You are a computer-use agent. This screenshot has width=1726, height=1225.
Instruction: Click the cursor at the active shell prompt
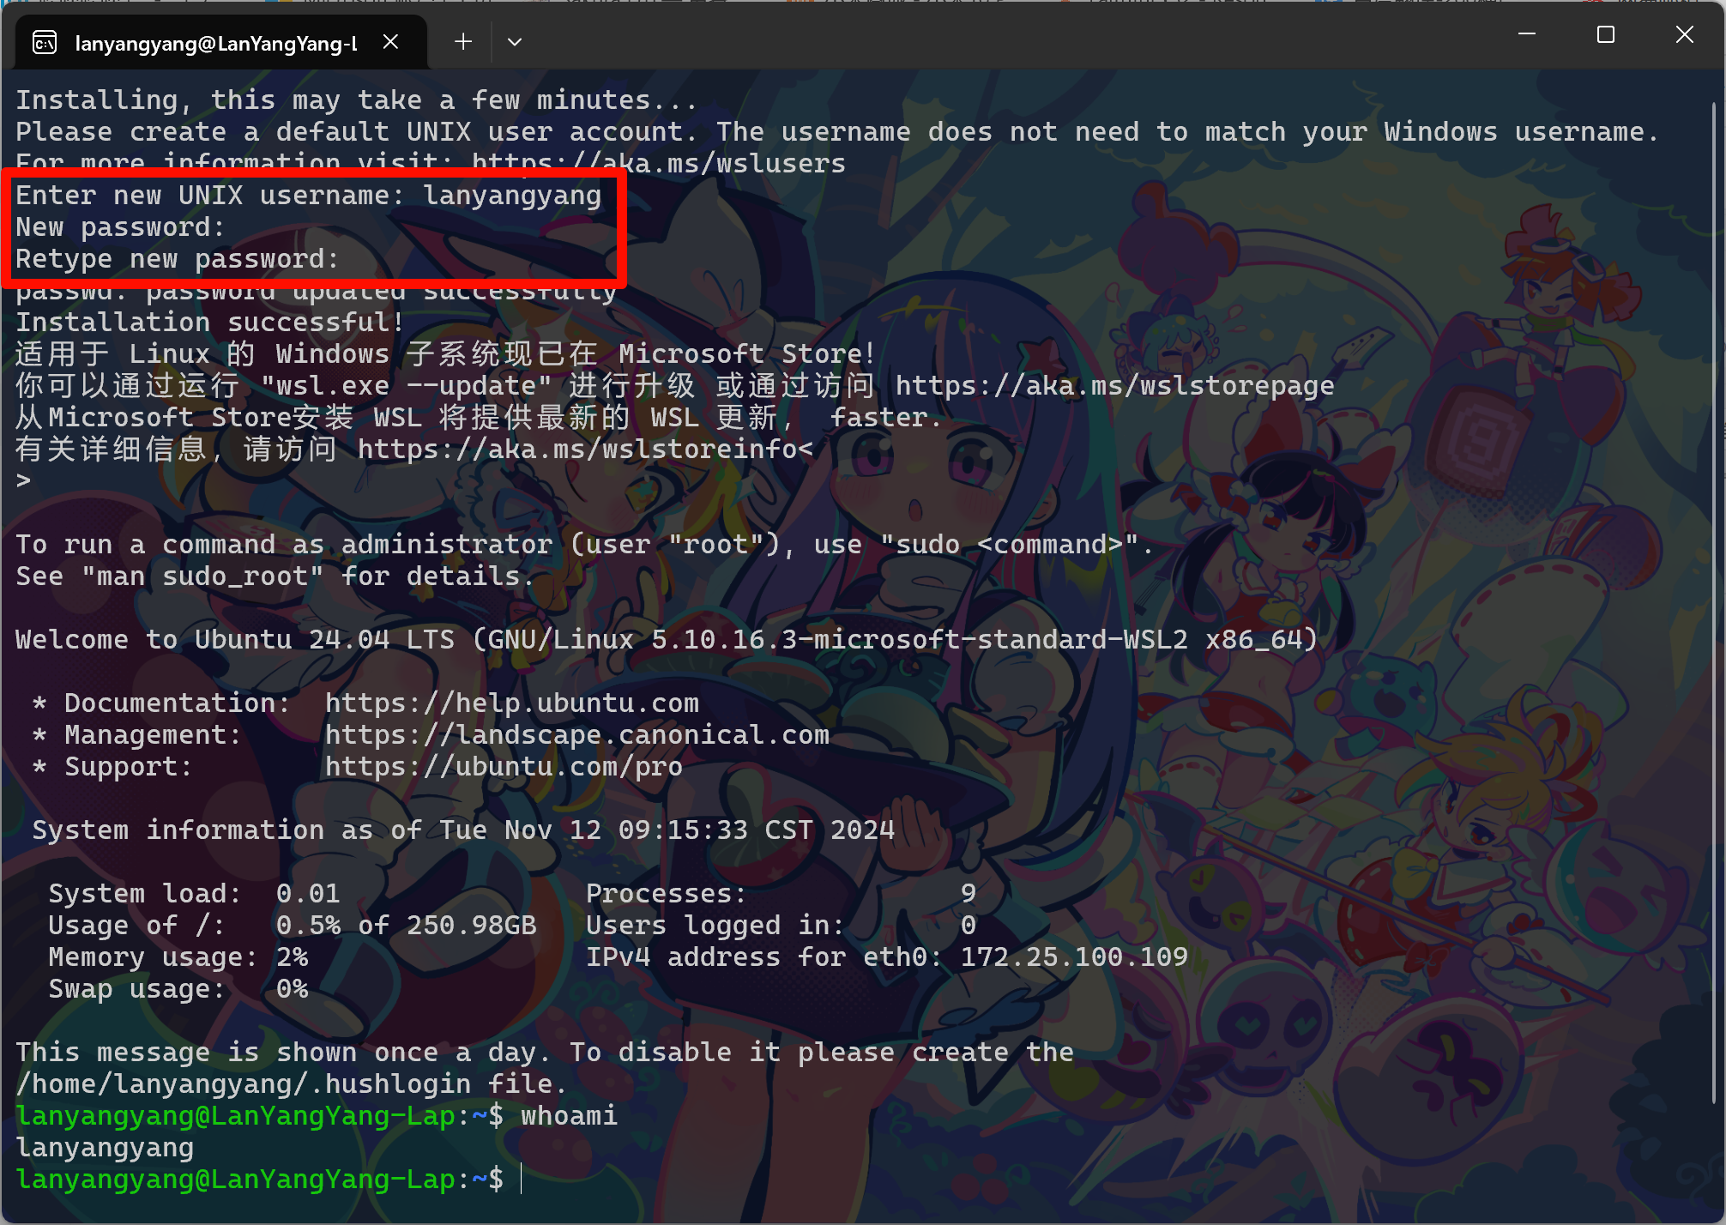(x=522, y=1180)
